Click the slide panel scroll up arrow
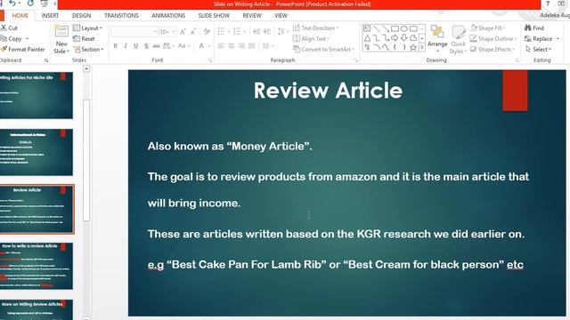The height and width of the screenshot is (320, 570). point(86,68)
